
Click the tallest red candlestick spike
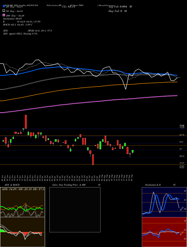26,122
